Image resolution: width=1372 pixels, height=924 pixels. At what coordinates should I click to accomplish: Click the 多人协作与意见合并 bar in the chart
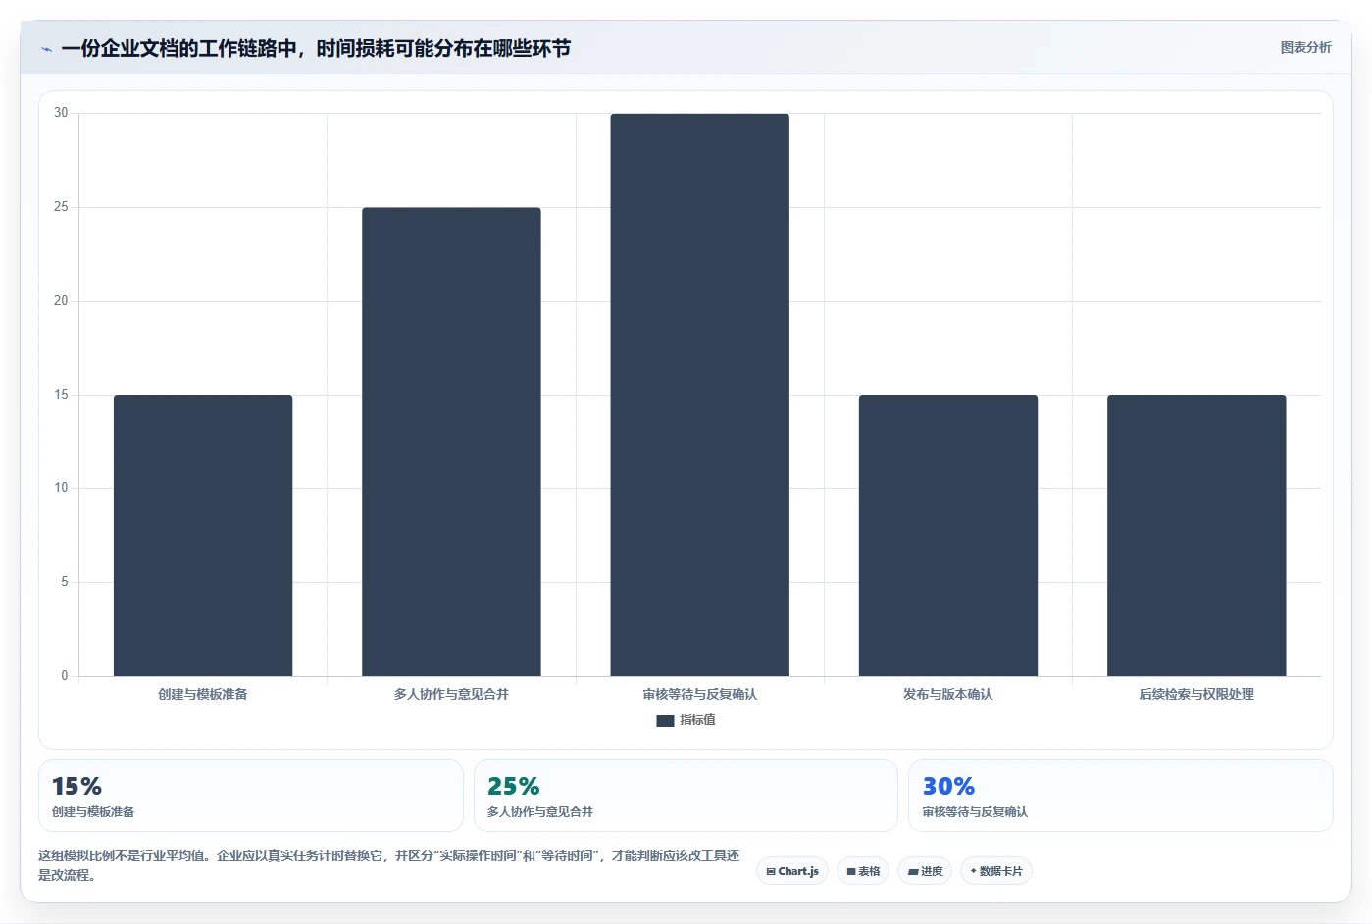tap(451, 441)
